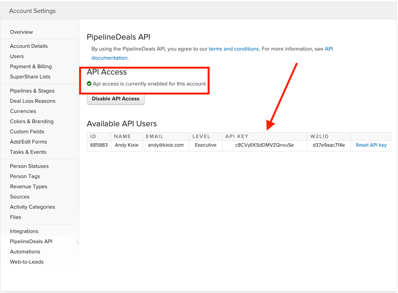Click the NAME column header

point(122,136)
